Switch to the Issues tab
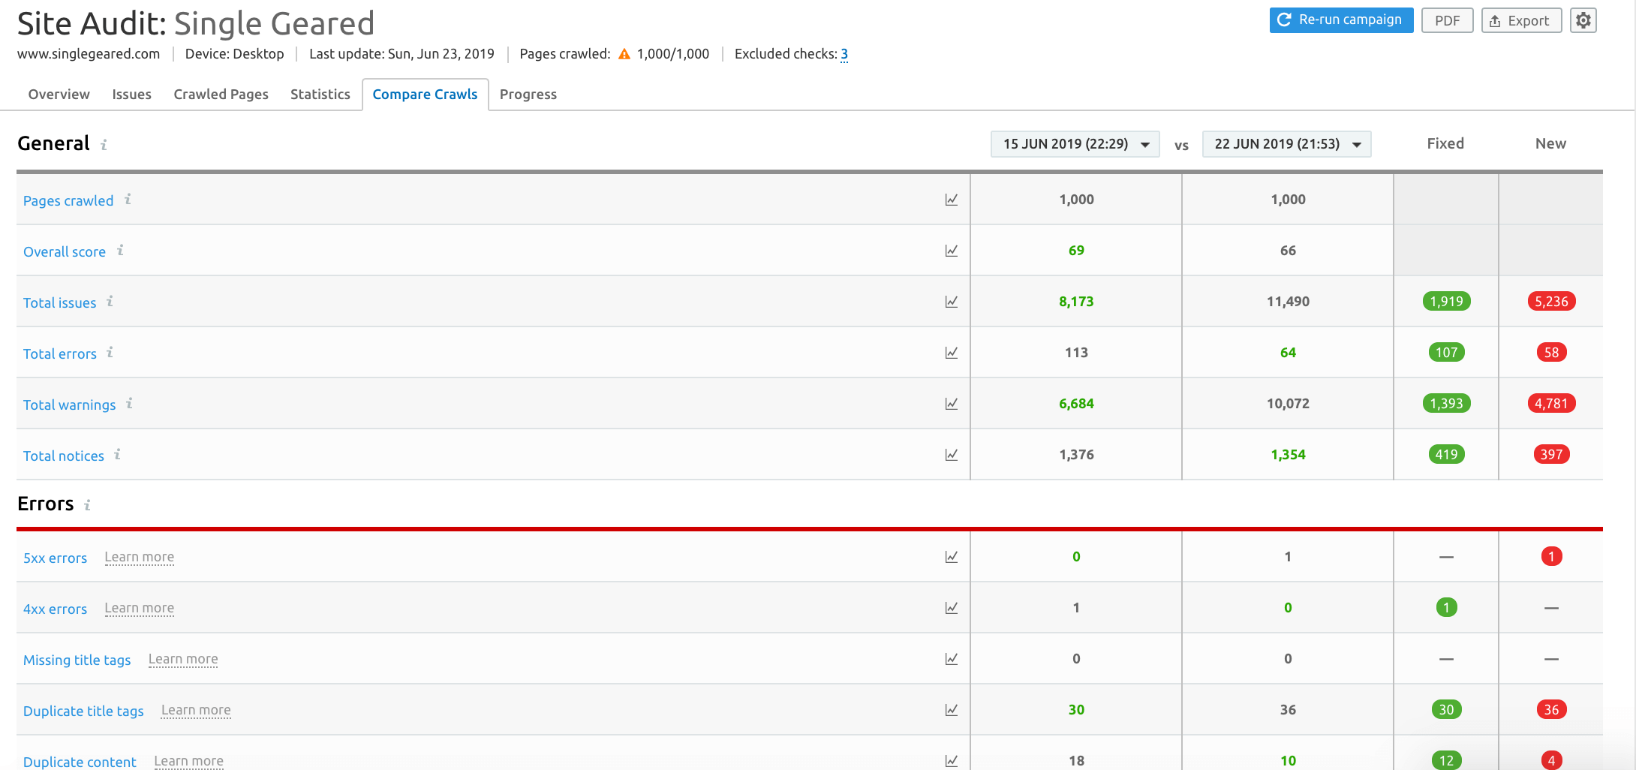Image resolution: width=1636 pixels, height=770 pixels. coord(132,95)
